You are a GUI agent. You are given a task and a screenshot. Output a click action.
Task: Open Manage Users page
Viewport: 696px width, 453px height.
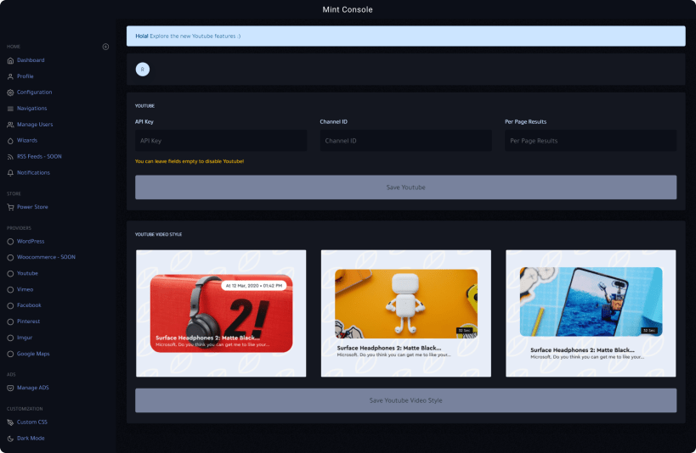(x=35, y=125)
